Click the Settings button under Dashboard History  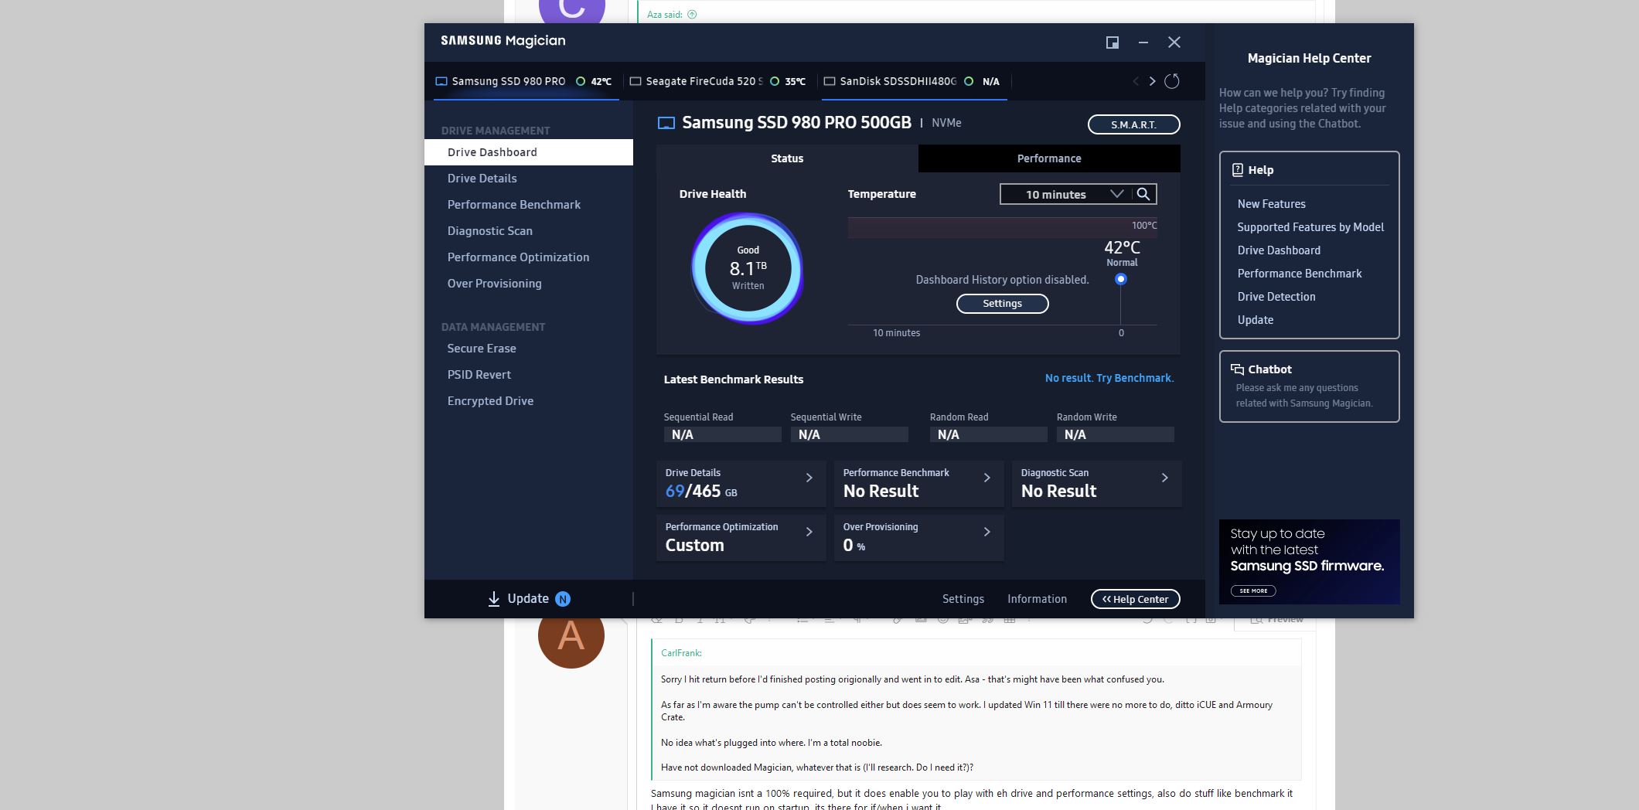coord(1002,304)
